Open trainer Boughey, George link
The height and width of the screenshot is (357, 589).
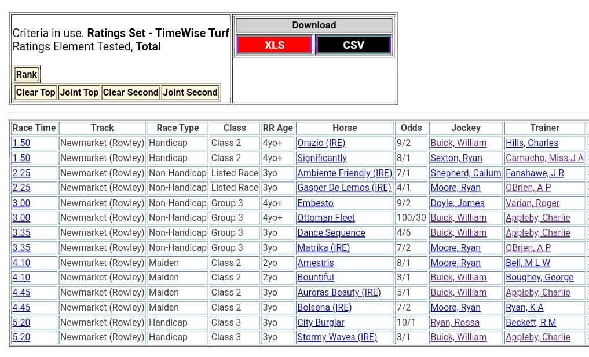(539, 278)
